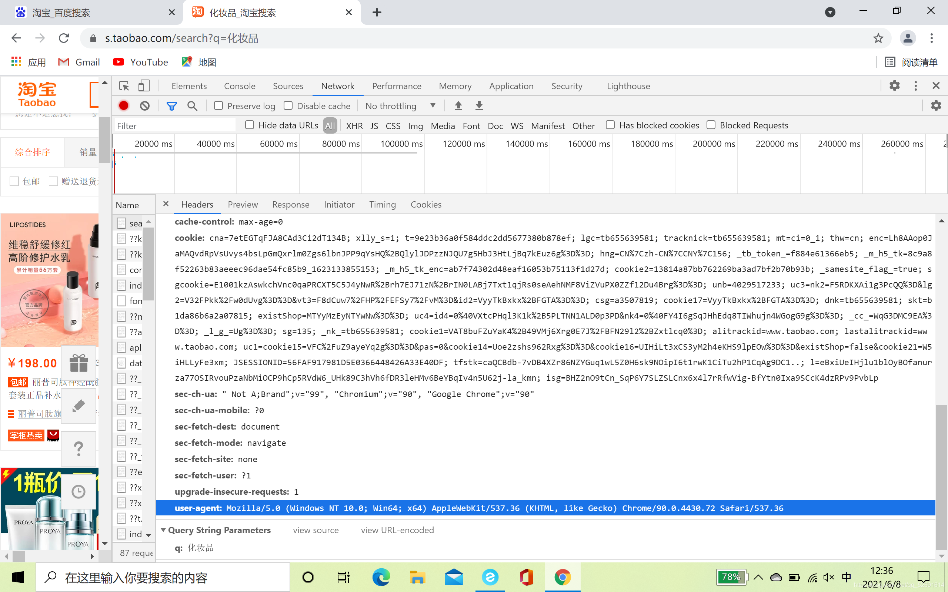Enable the Preserve log checkbox
Screen dimensions: 948x592
tap(218, 106)
